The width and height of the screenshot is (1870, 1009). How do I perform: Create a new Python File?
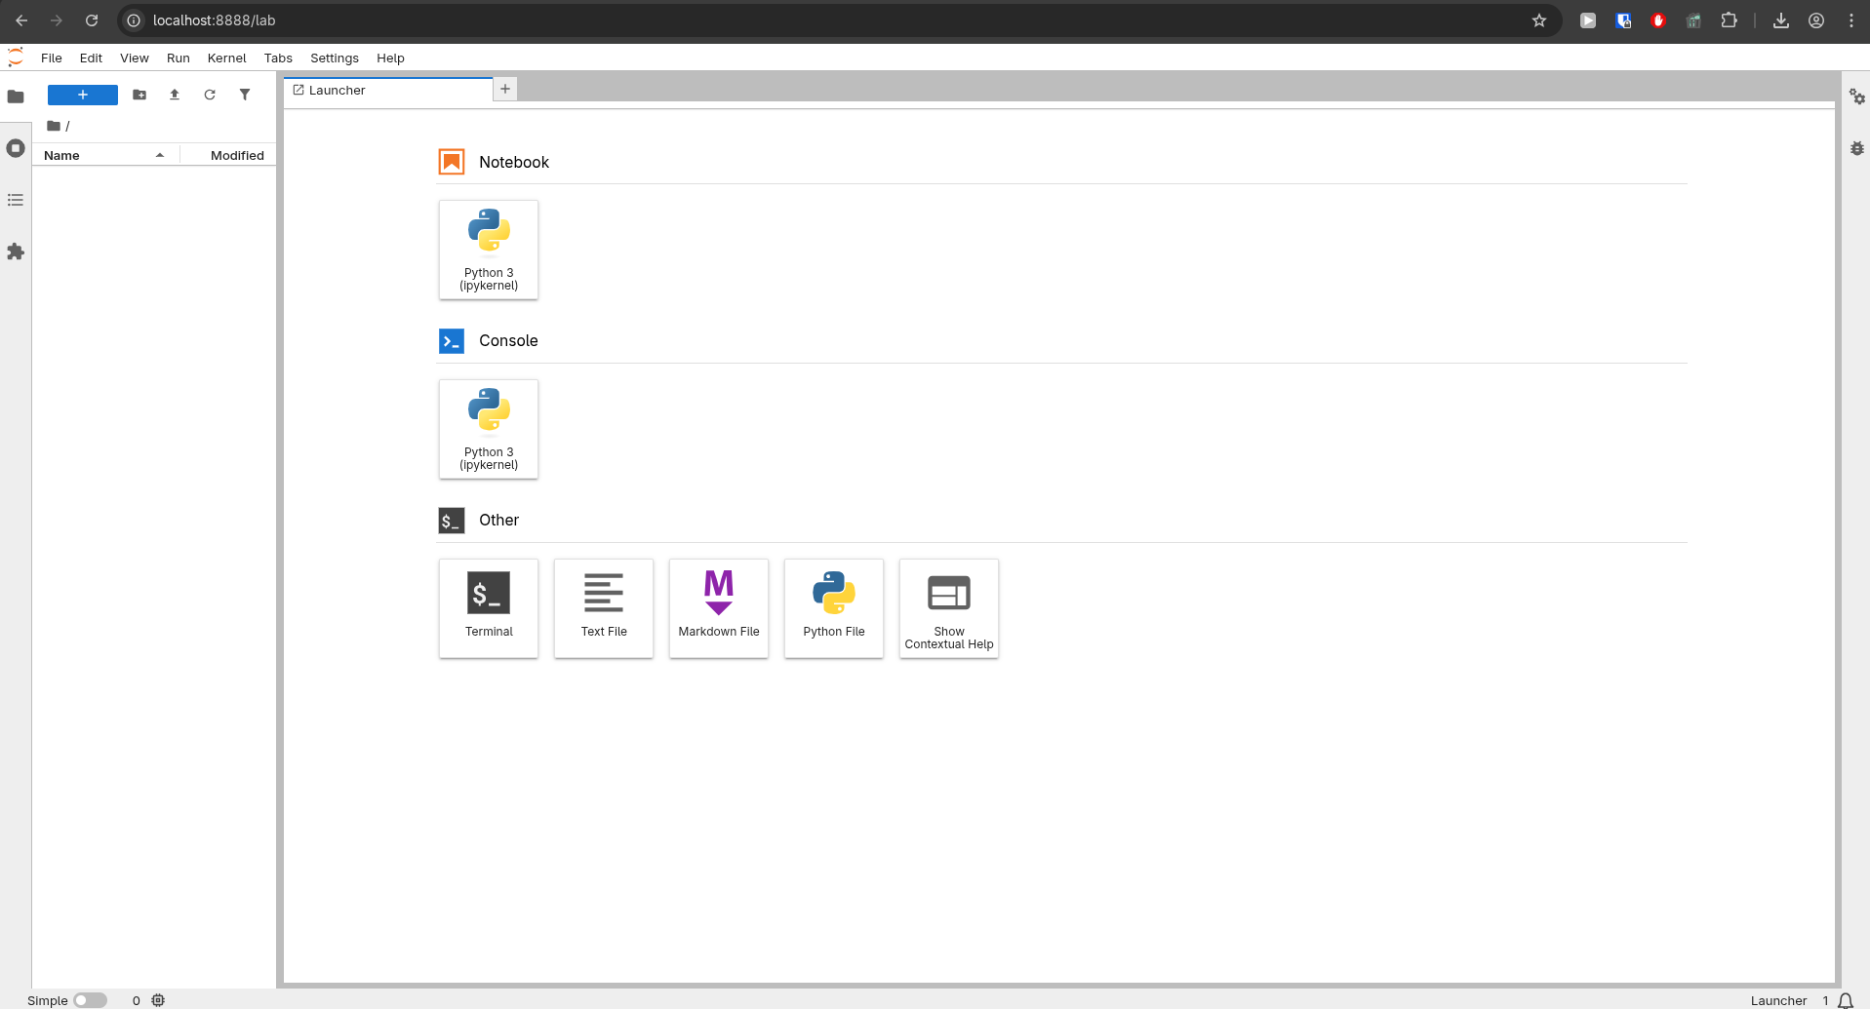click(x=833, y=608)
